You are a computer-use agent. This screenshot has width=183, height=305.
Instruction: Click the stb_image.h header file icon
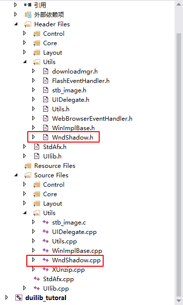pyautogui.click(x=46, y=90)
